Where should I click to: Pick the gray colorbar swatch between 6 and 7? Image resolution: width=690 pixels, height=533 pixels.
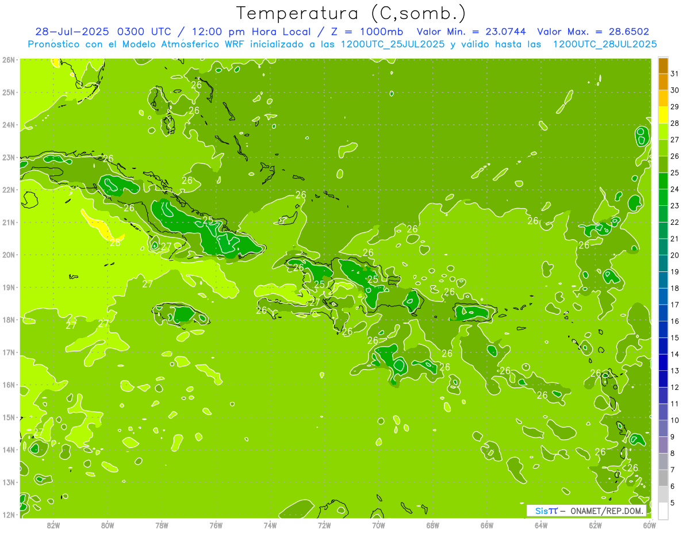point(663,478)
